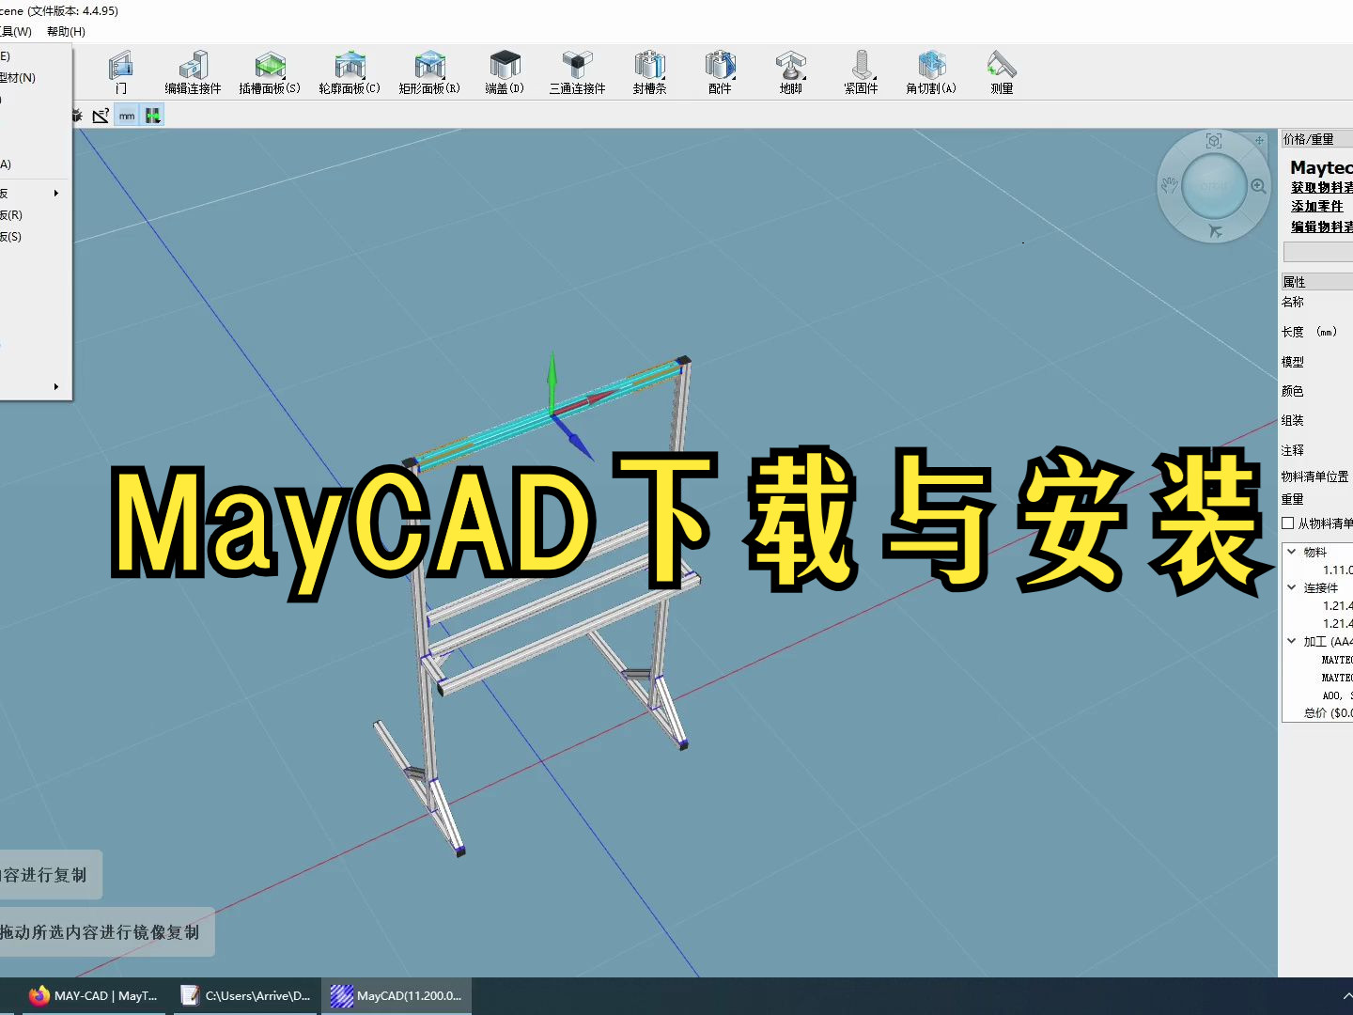Select the 插槽面板(S) tool
1353x1015 pixels.
click(x=270, y=72)
